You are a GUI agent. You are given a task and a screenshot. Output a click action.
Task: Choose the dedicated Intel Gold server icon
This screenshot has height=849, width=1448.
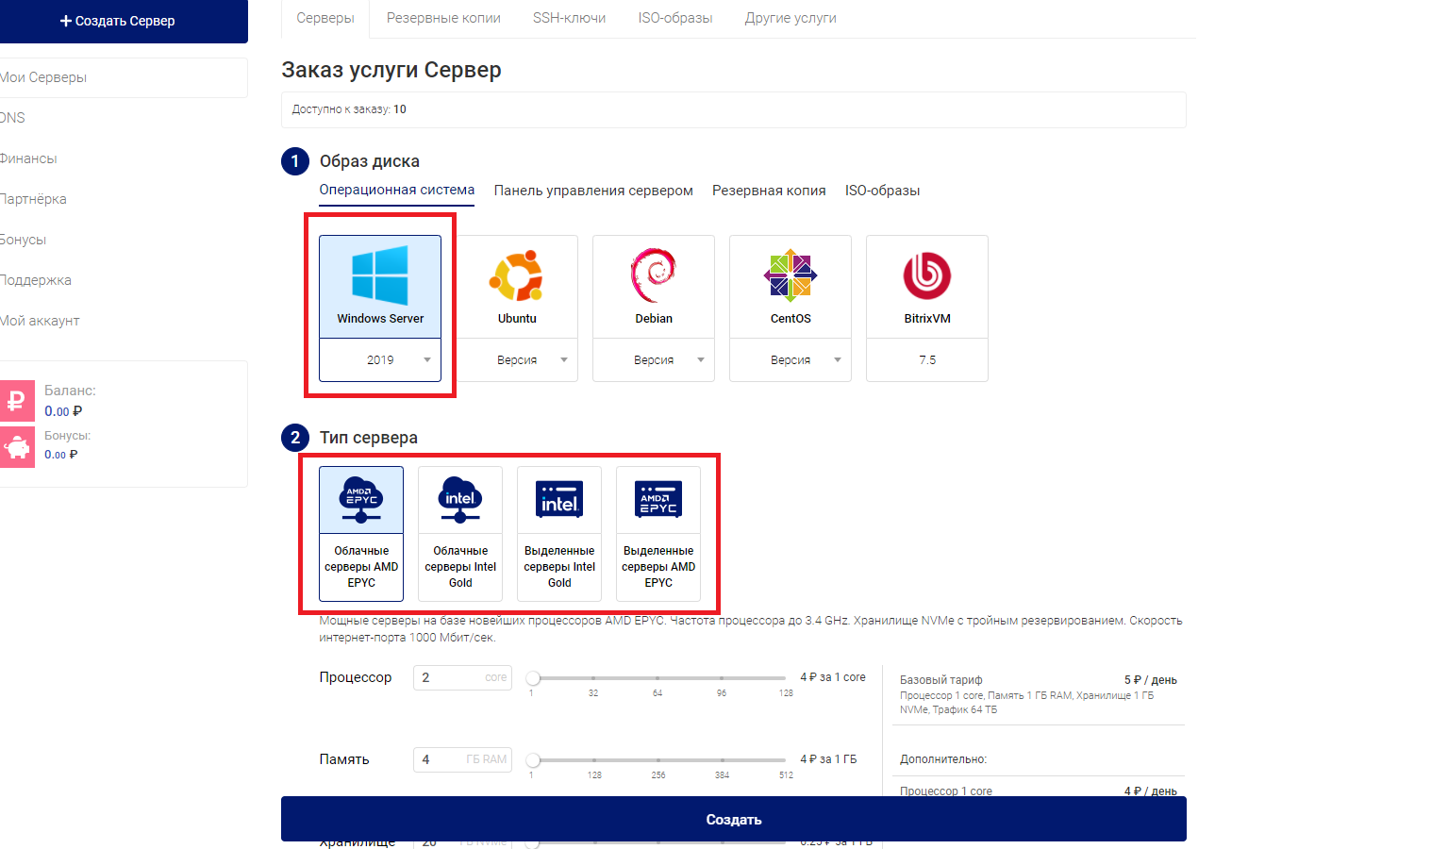click(559, 500)
